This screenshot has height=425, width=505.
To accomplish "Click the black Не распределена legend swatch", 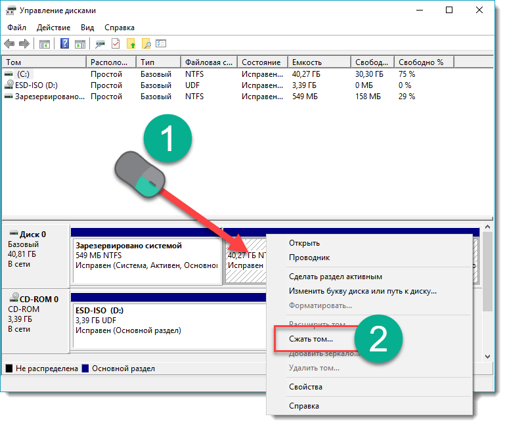I will [9, 369].
